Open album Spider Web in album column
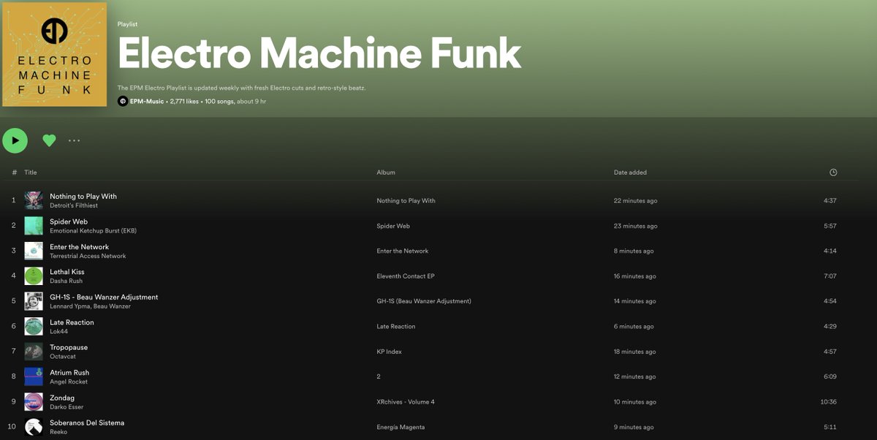Image resolution: width=877 pixels, height=440 pixels. (x=393, y=226)
